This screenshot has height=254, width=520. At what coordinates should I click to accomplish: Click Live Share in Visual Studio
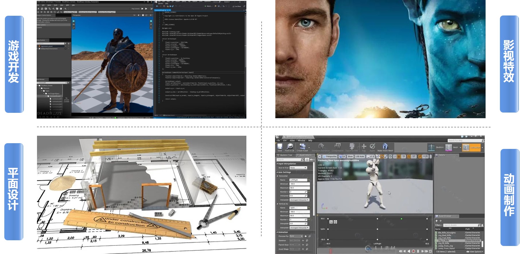237,6
